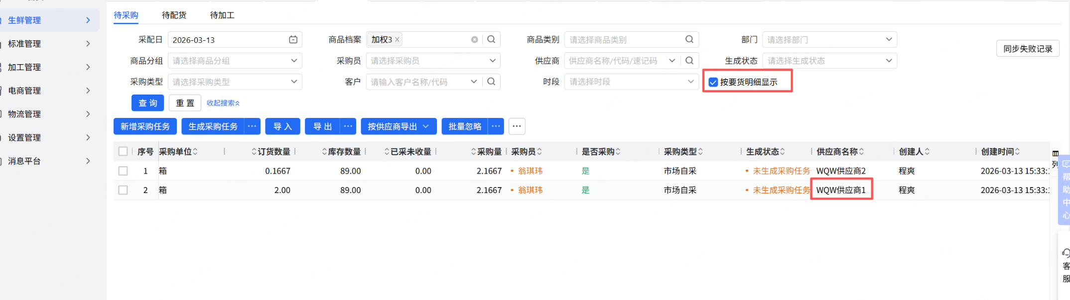This screenshot has width=1070, height=300.
Task: Toggle the select-all checkbox in table header
Action: pyautogui.click(x=123, y=151)
